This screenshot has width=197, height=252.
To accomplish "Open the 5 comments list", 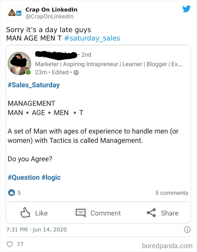I will [172, 193].
